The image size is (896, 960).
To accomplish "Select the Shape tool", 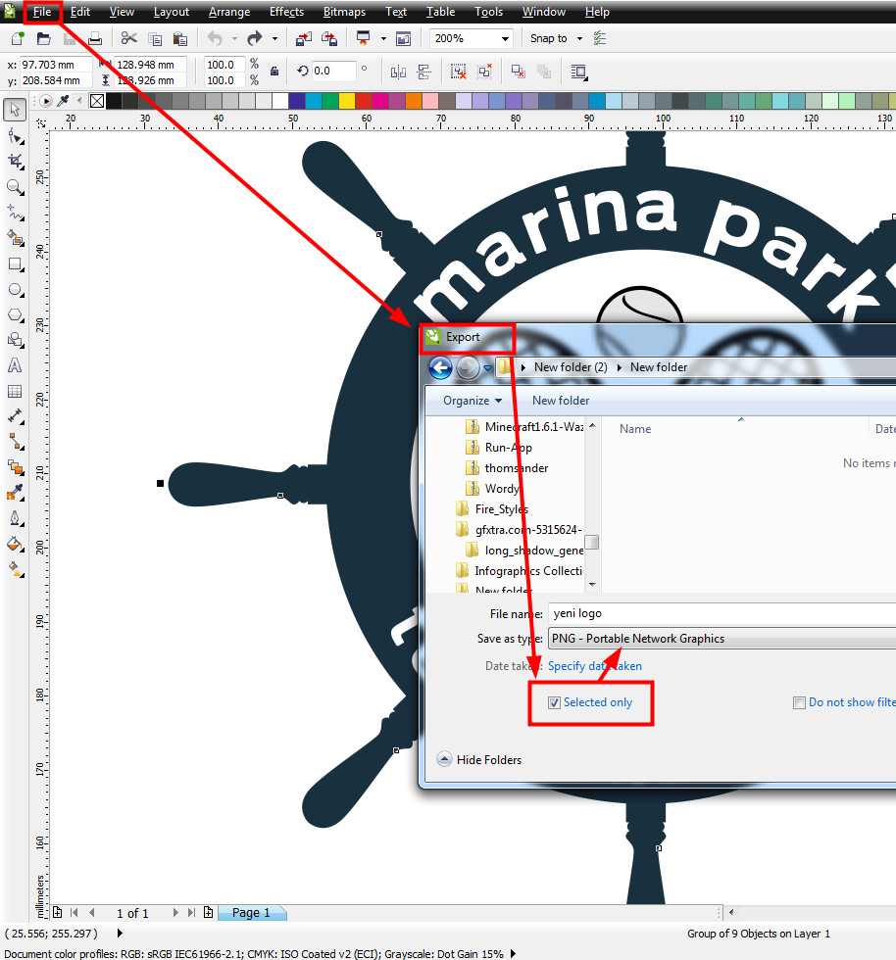I will tap(15, 136).
